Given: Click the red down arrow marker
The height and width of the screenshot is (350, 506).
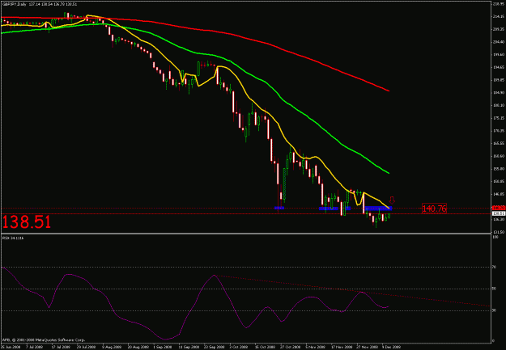Looking at the screenshot, I should click(392, 200).
